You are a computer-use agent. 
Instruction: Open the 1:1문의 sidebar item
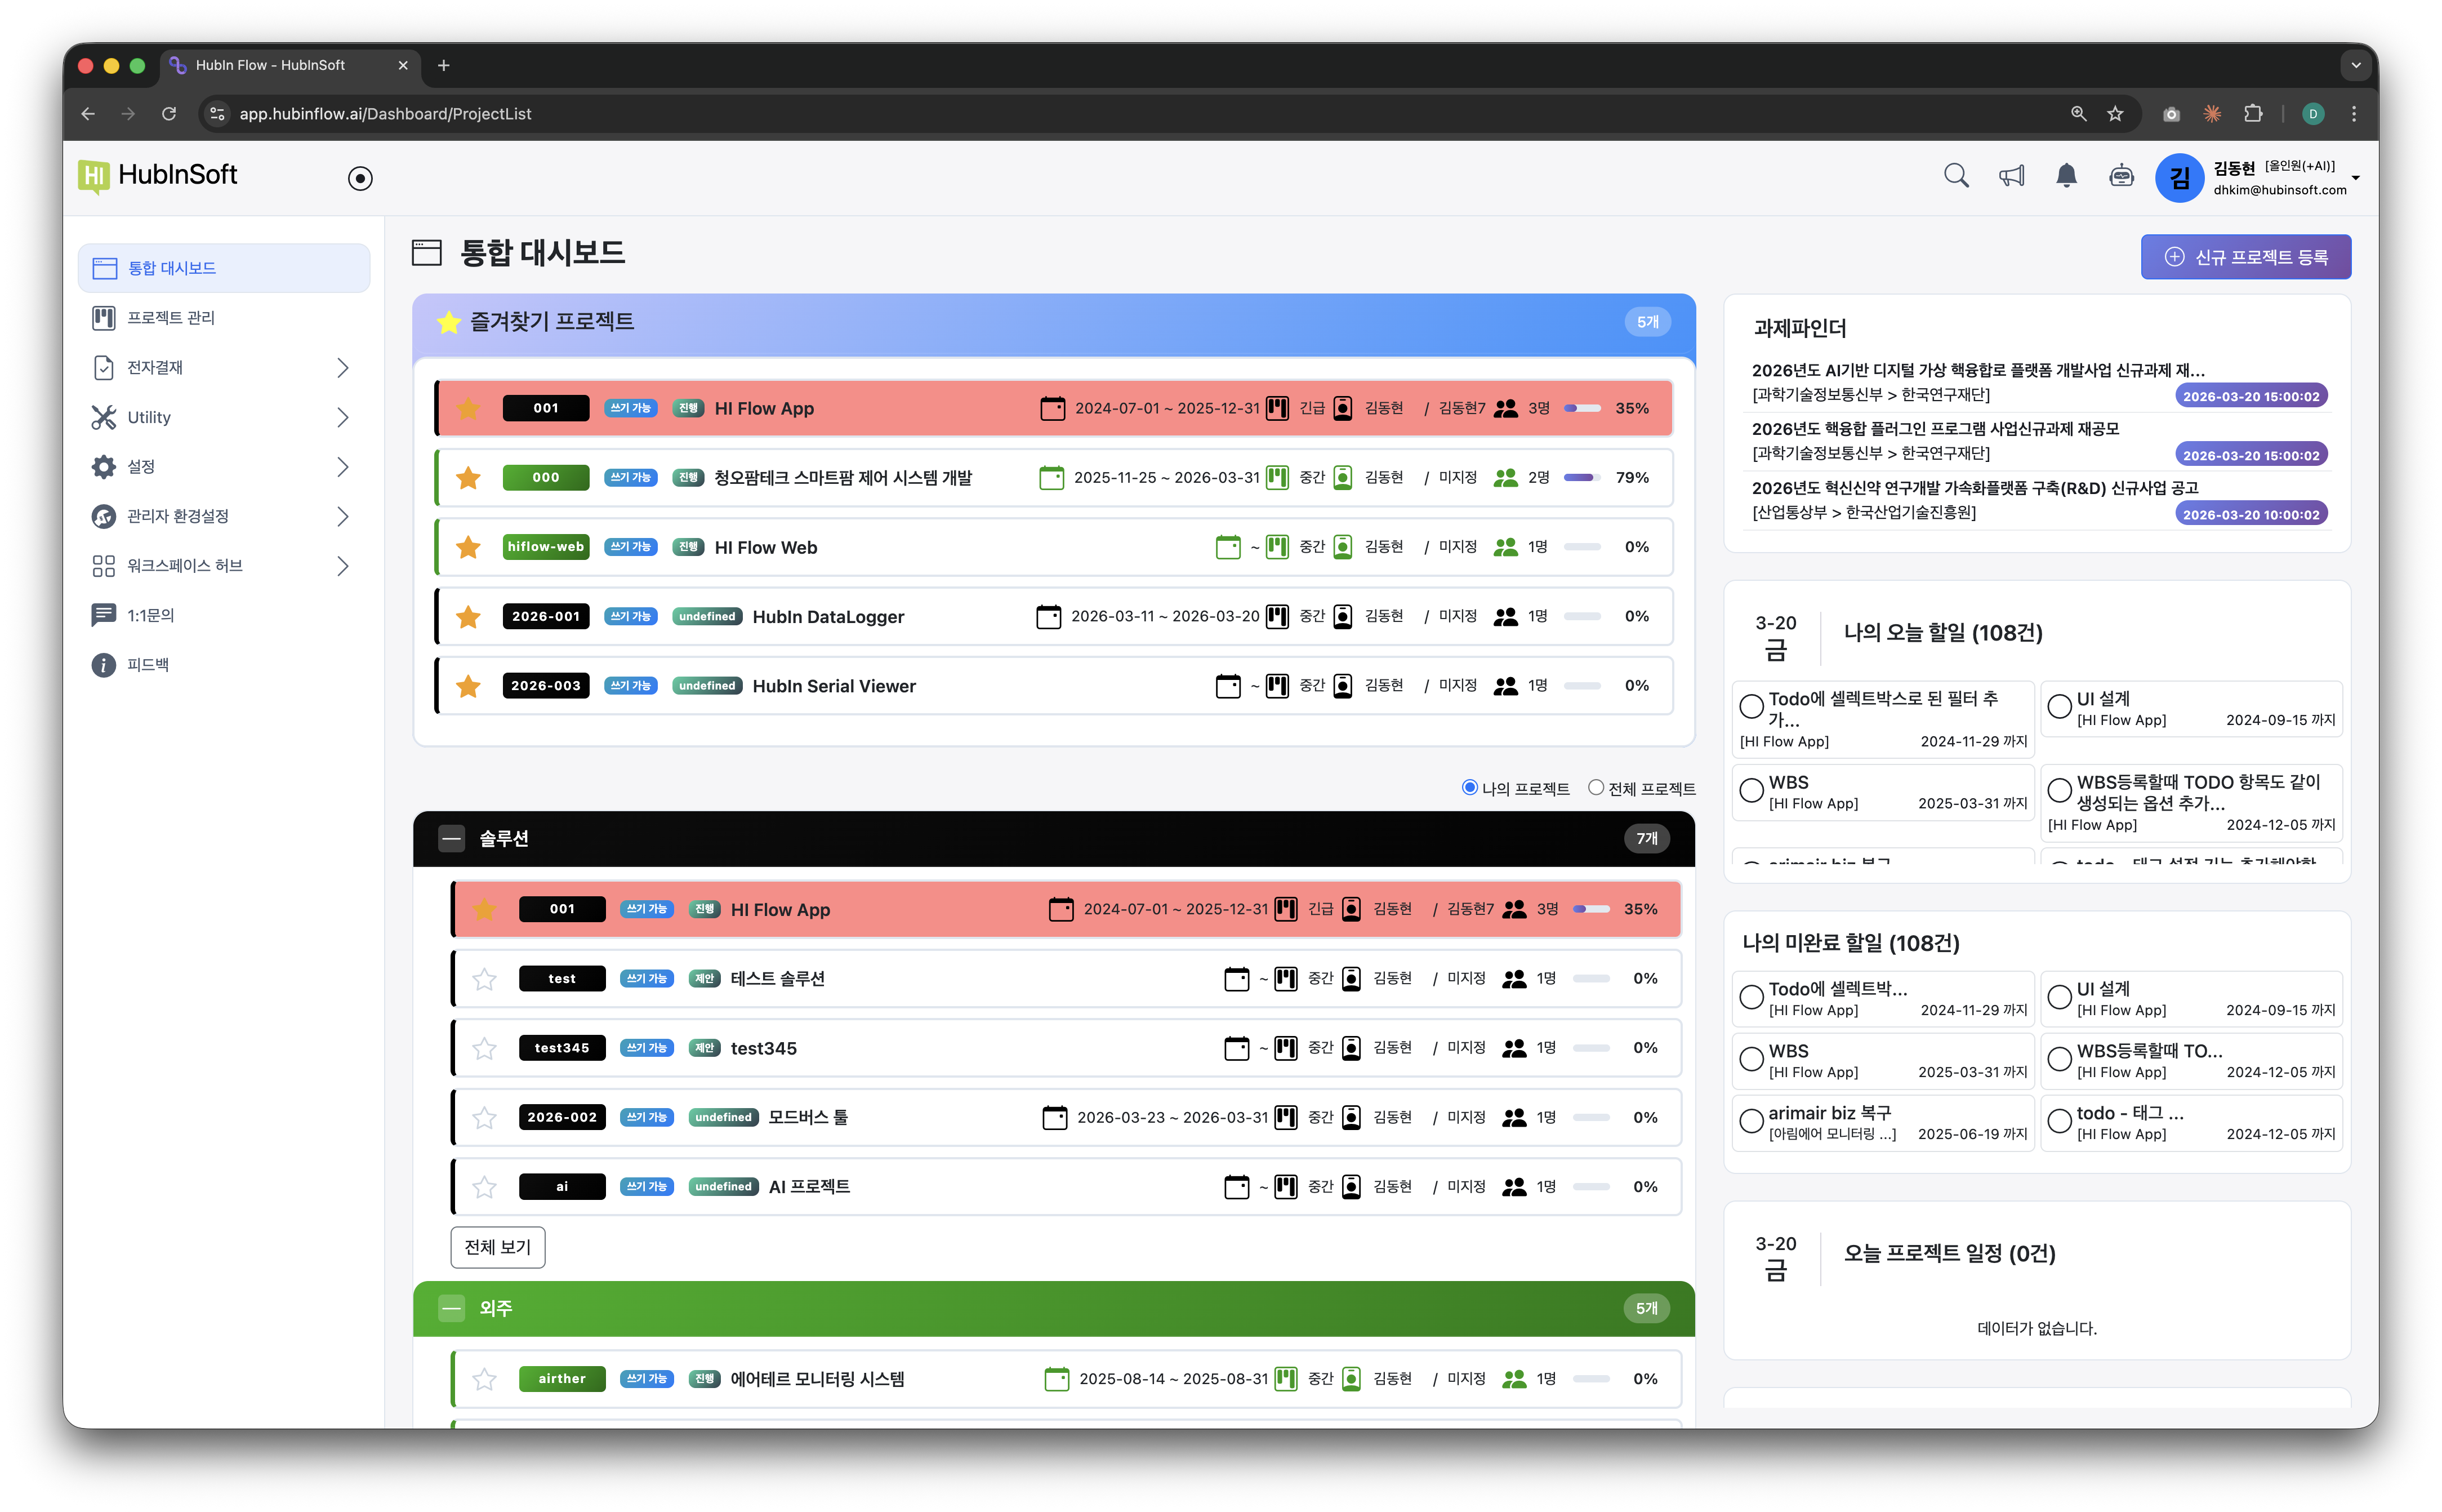(x=151, y=615)
